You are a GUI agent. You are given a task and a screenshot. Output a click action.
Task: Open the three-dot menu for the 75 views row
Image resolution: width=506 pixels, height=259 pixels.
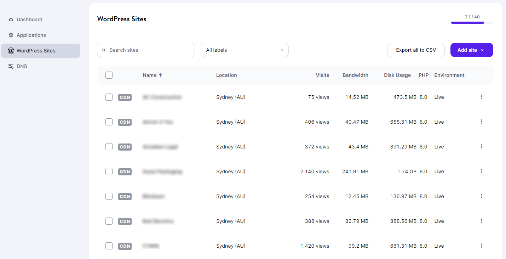(481, 97)
